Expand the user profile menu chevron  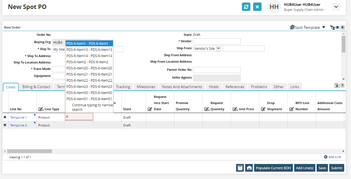point(336,7)
